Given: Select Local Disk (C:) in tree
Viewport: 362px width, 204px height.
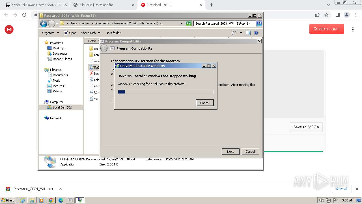Looking at the screenshot, I should pos(62,107).
